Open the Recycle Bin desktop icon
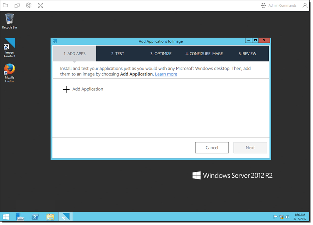Screen dimensions: 313x225 click(x=9, y=20)
